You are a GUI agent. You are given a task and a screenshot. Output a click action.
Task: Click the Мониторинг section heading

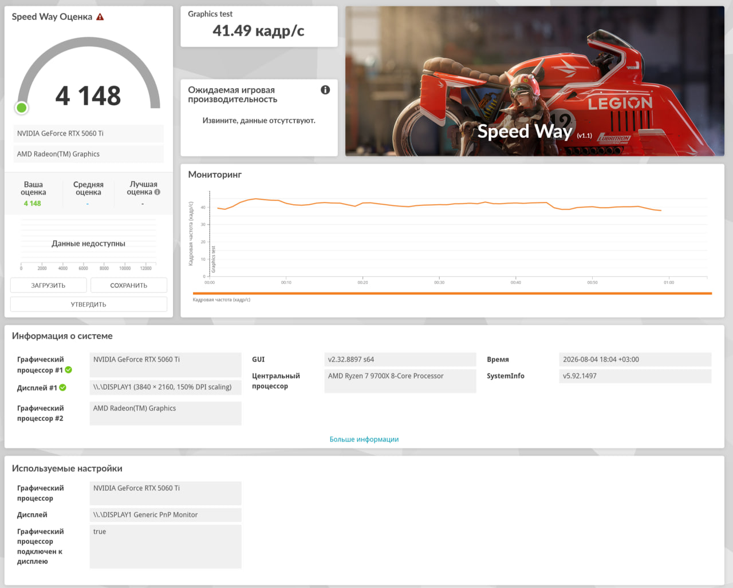[215, 174]
